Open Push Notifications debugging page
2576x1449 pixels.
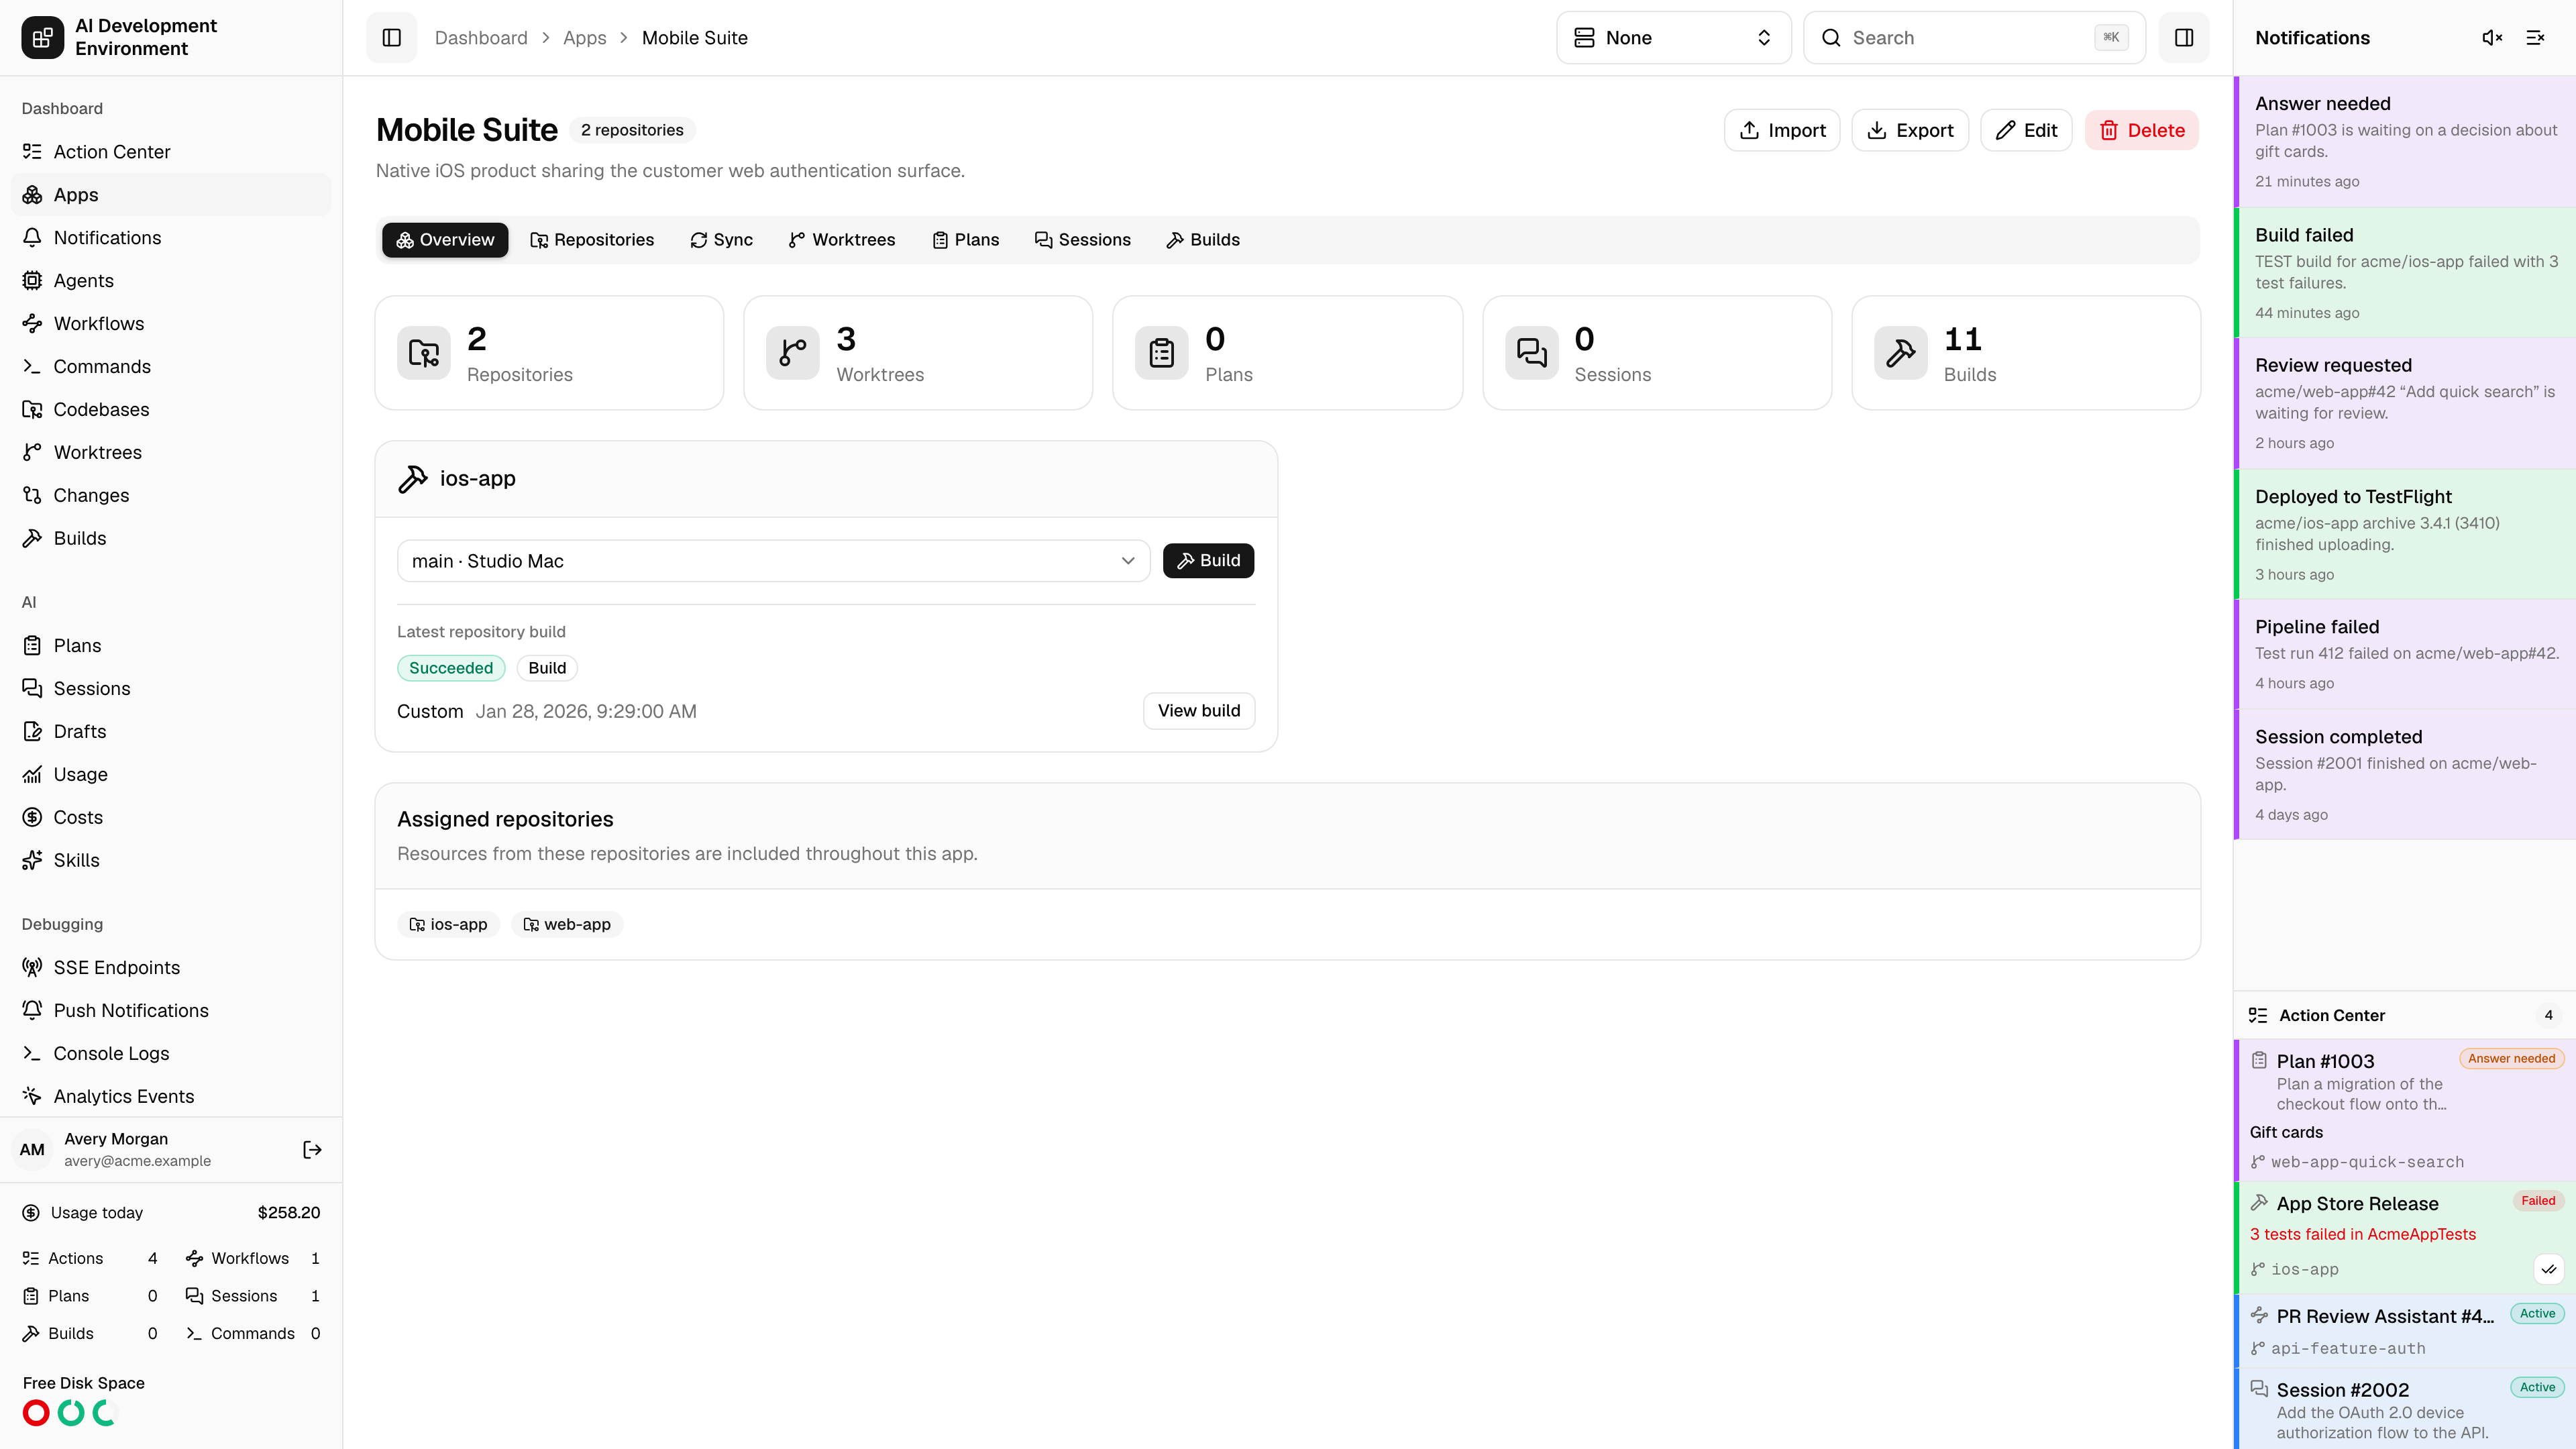click(171, 1011)
